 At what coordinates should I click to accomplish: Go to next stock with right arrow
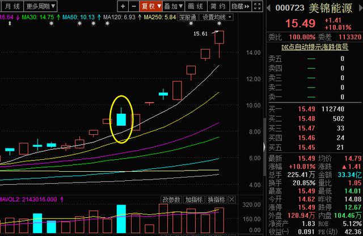pos(361,8)
